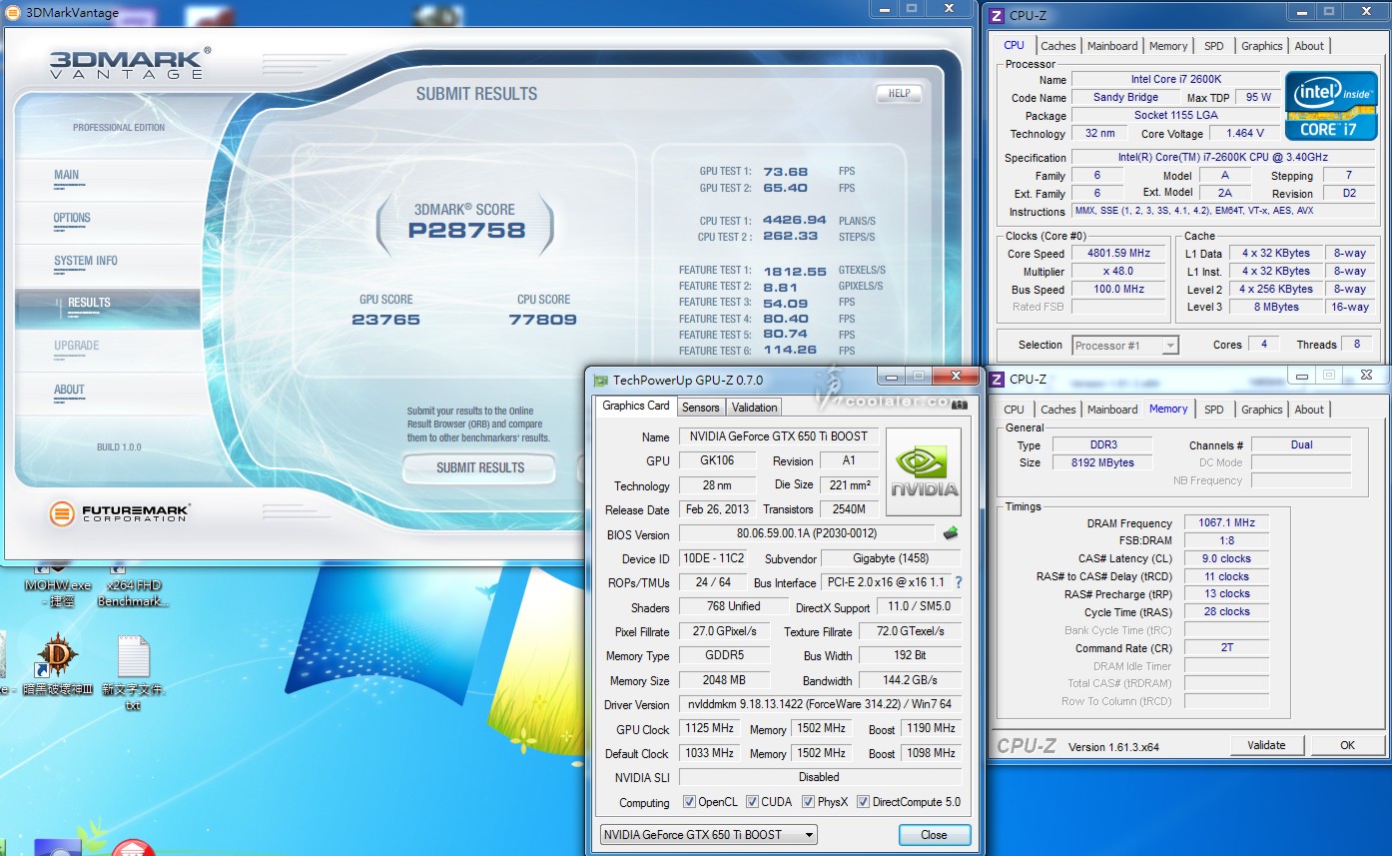
Task: Open Memory tab in upper CPU-Z window
Action: (1168, 46)
